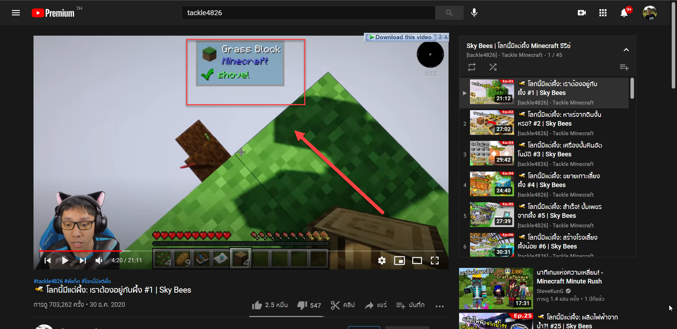677x329 pixels.
Task: Select playlist episode #1 อยู่กับผึ้ง
Action: 544,93
